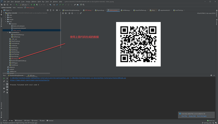Click the print icon in Run panel
This screenshot has height=124, width=218.
pos(7,90)
